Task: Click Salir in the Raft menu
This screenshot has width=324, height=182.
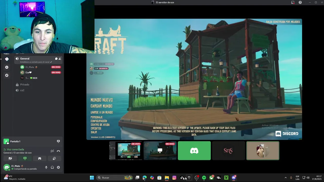Action: (x=94, y=132)
